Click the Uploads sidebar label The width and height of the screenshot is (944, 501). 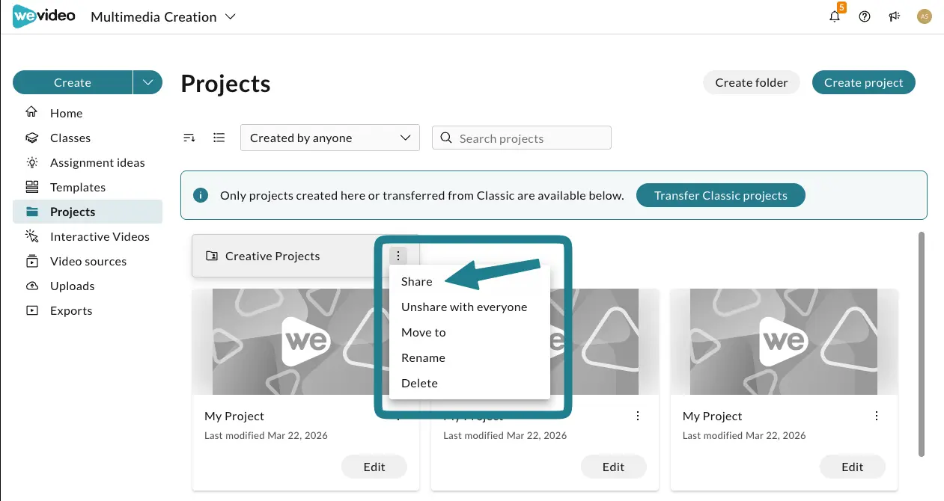73,286
